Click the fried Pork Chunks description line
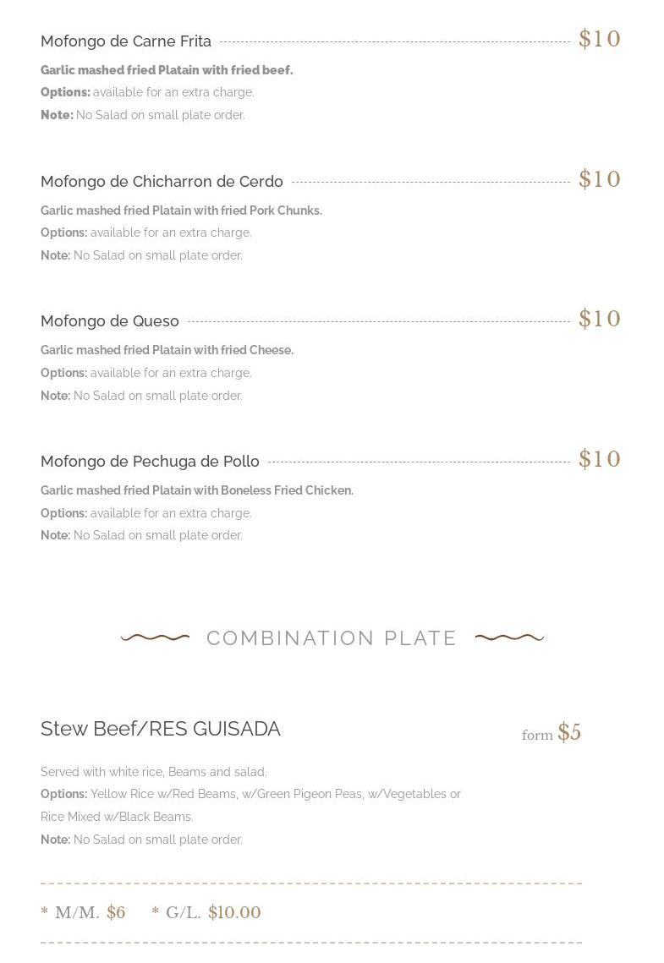The height and width of the screenshot is (963, 664). click(x=181, y=211)
